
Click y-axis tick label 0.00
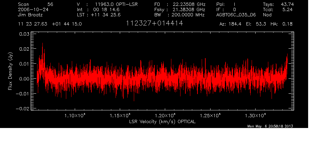tap(24, 79)
